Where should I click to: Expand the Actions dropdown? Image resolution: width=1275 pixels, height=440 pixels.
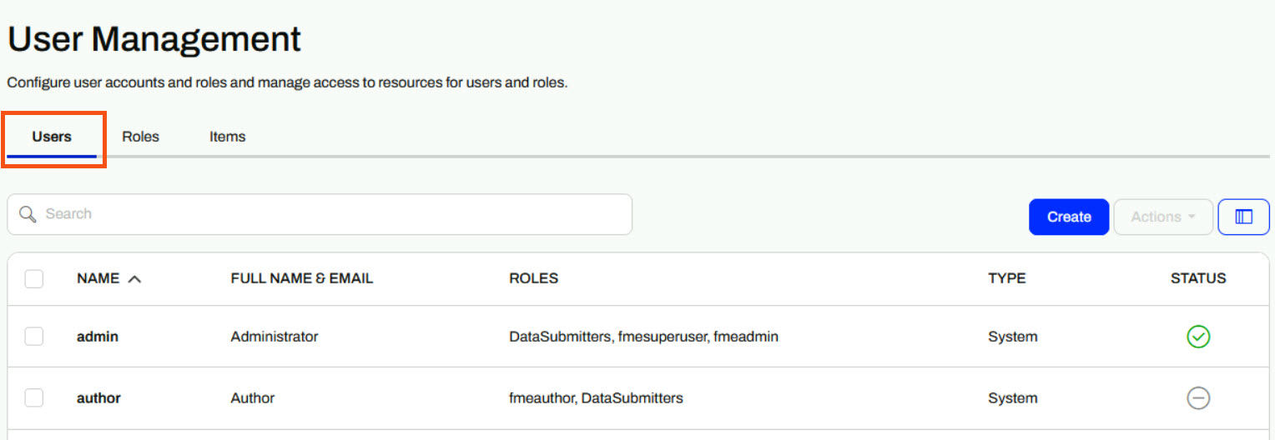tap(1163, 217)
